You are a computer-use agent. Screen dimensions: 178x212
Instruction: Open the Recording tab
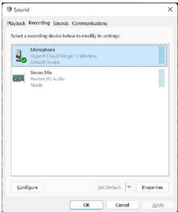click(39, 23)
